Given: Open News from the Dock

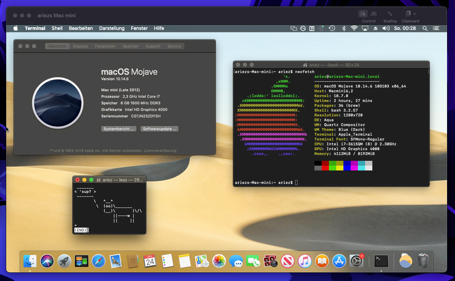Looking at the screenshot, I should click(x=288, y=261).
